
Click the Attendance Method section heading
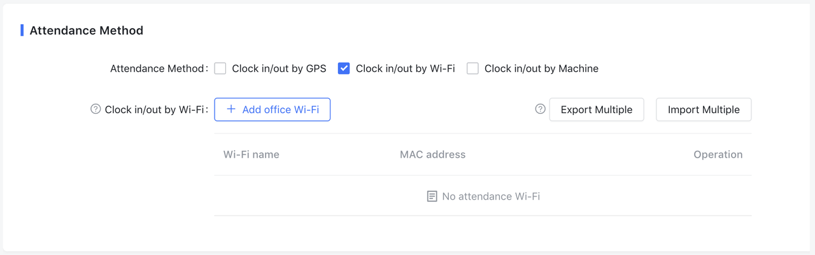coord(86,31)
